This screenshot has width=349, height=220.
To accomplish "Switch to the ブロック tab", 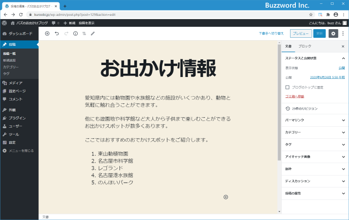I will (305, 46).
